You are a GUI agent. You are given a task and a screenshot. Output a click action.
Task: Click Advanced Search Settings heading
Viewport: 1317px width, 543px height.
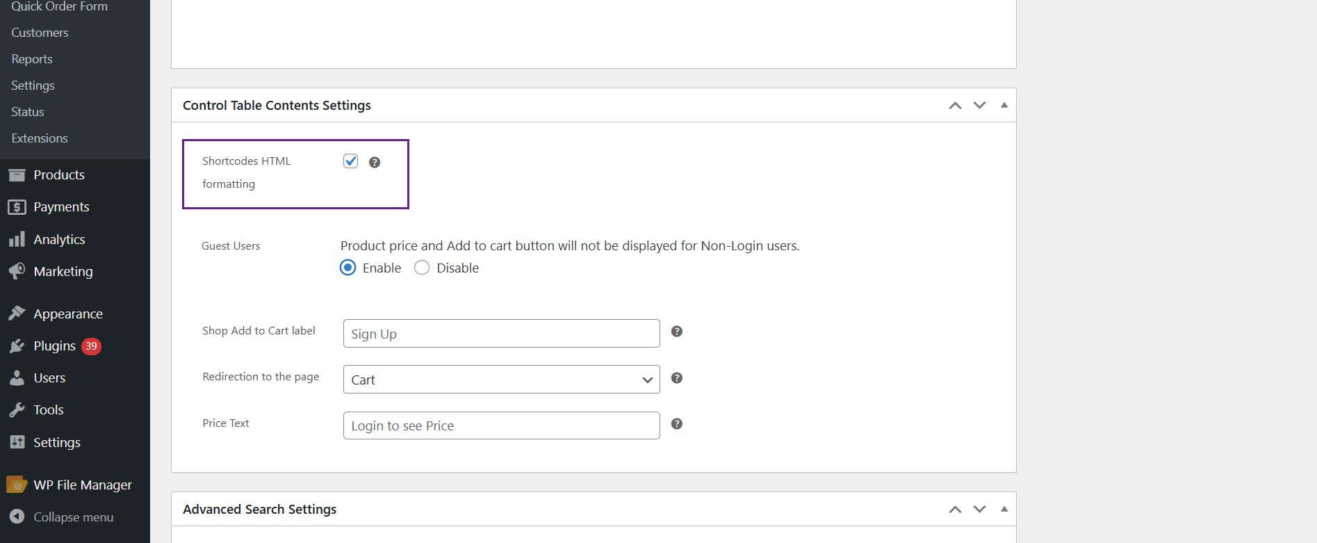pos(259,510)
